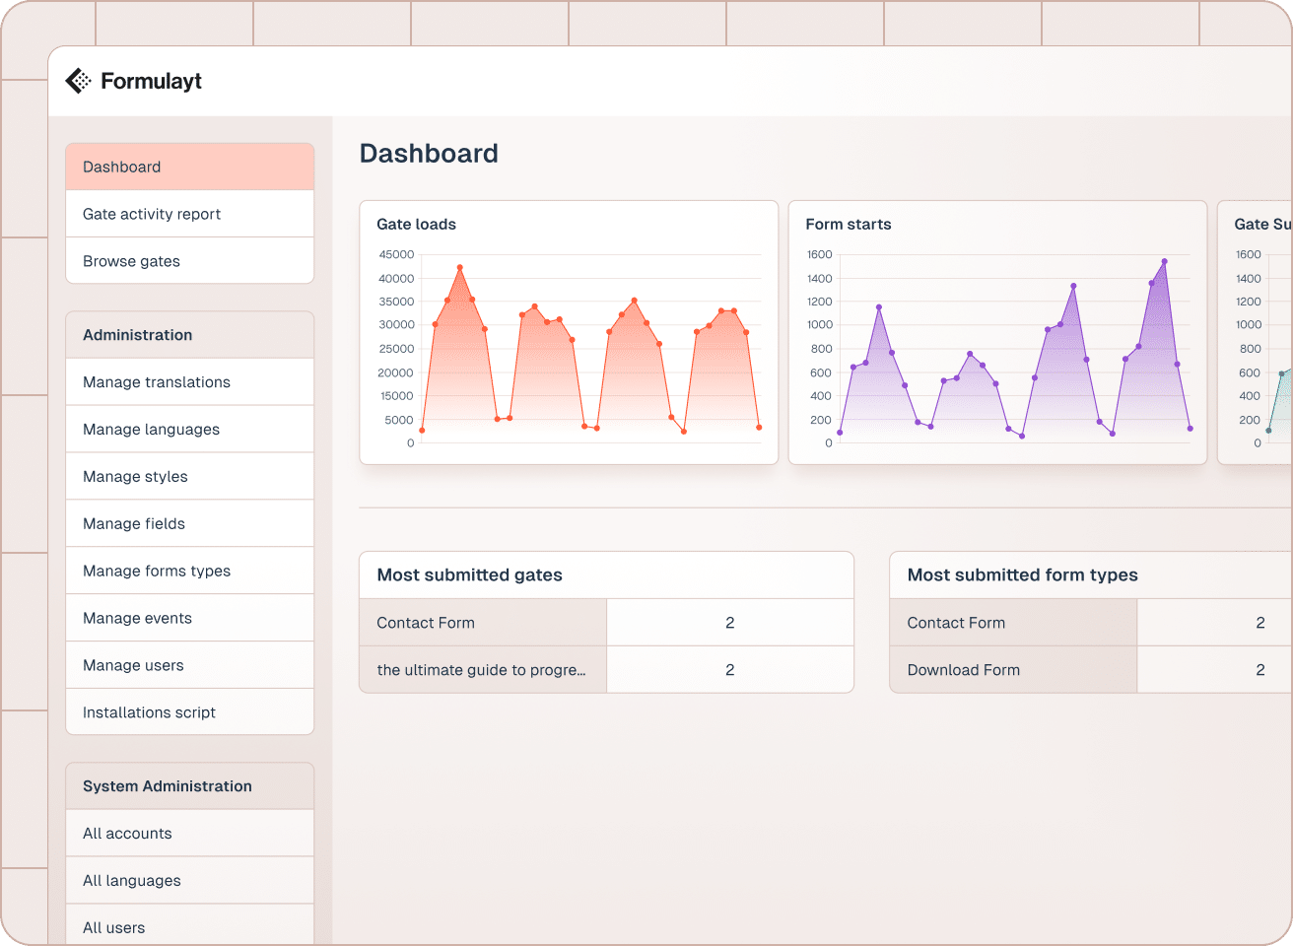Image resolution: width=1293 pixels, height=946 pixels.
Task: Click Most submitted gates heading
Action: pos(469,575)
